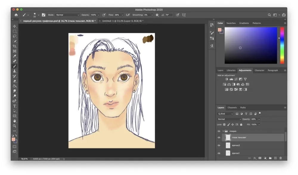Select the глаза теньсвет layer thumbnail
The image size is (298, 175).
point(228,137)
